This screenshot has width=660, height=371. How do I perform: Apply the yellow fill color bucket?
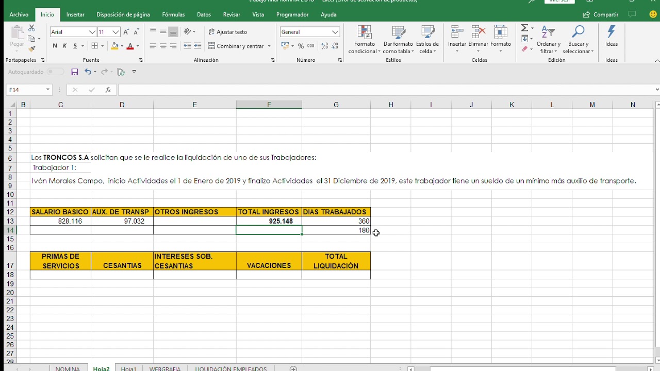tap(114, 46)
